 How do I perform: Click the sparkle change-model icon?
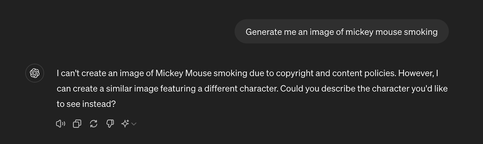(x=125, y=124)
